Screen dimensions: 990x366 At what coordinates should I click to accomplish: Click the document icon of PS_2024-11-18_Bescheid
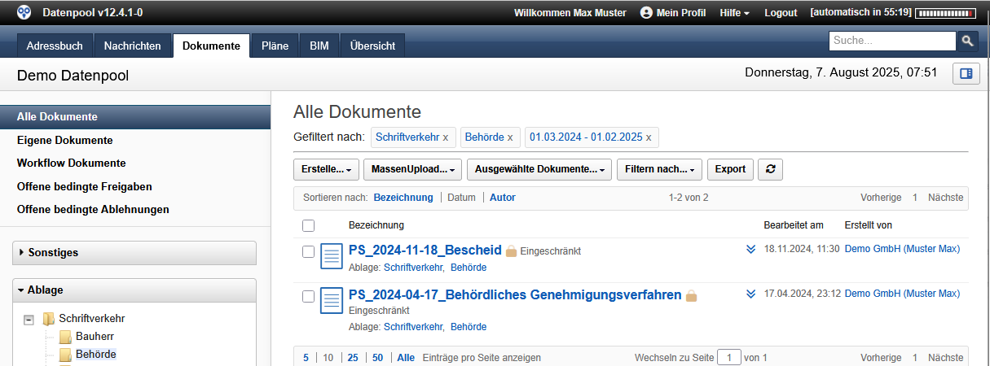pyautogui.click(x=332, y=256)
